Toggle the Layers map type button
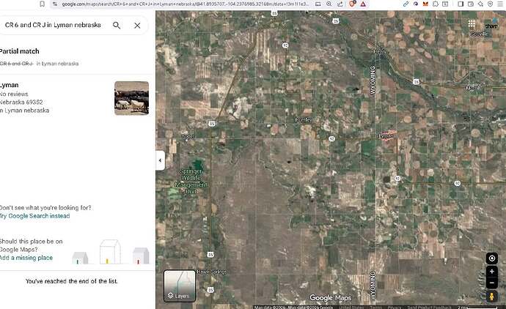The width and height of the screenshot is (506, 309). coord(179,286)
